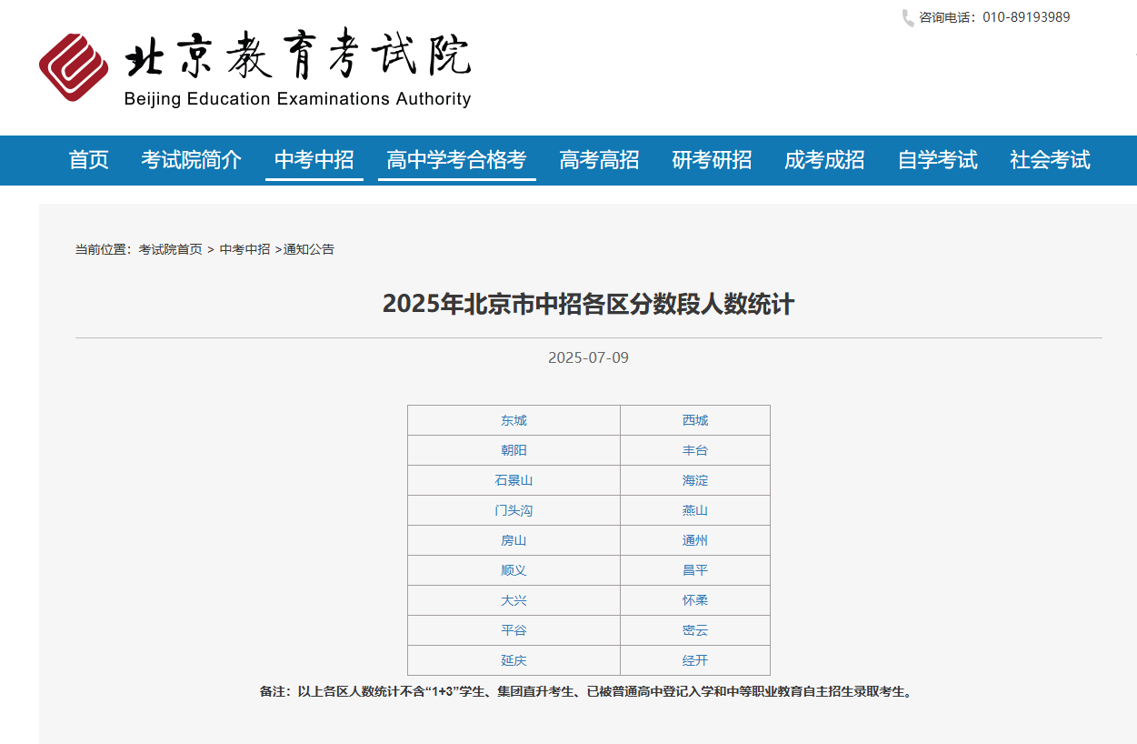Click the phone icon beside 咨询电话
This screenshot has width=1137, height=744.
(x=907, y=17)
